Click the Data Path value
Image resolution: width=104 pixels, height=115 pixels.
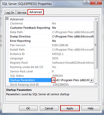(73, 32)
